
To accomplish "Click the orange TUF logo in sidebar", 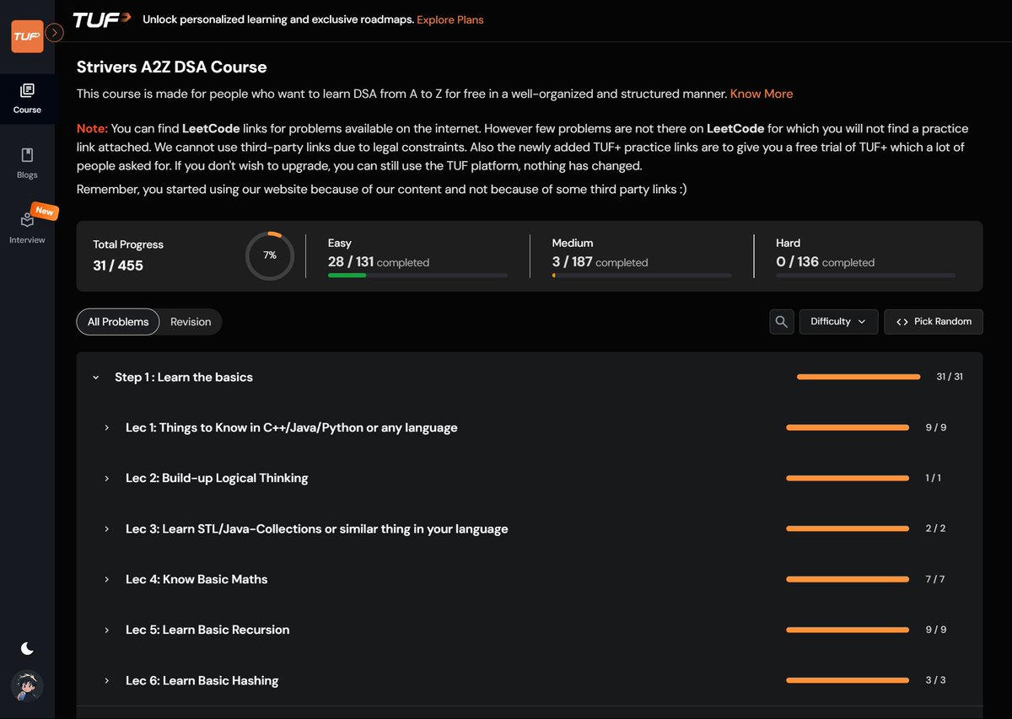I will click(27, 36).
